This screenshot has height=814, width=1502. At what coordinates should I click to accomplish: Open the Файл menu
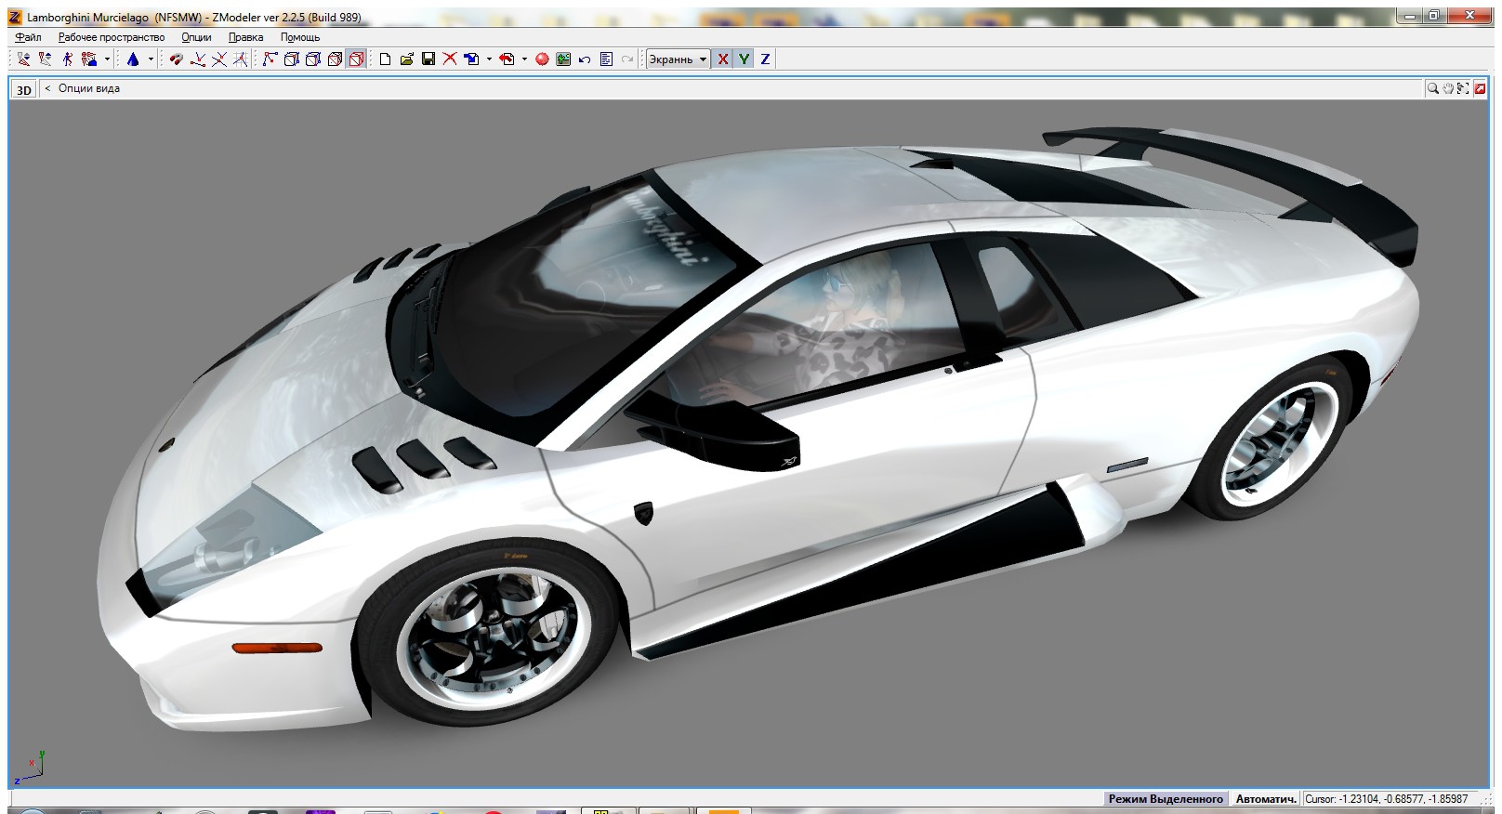click(x=28, y=37)
